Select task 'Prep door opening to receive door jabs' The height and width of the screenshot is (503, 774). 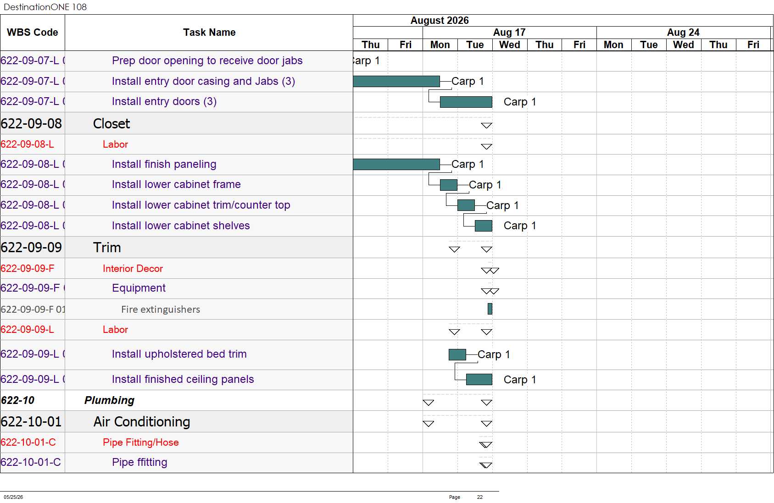click(207, 61)
